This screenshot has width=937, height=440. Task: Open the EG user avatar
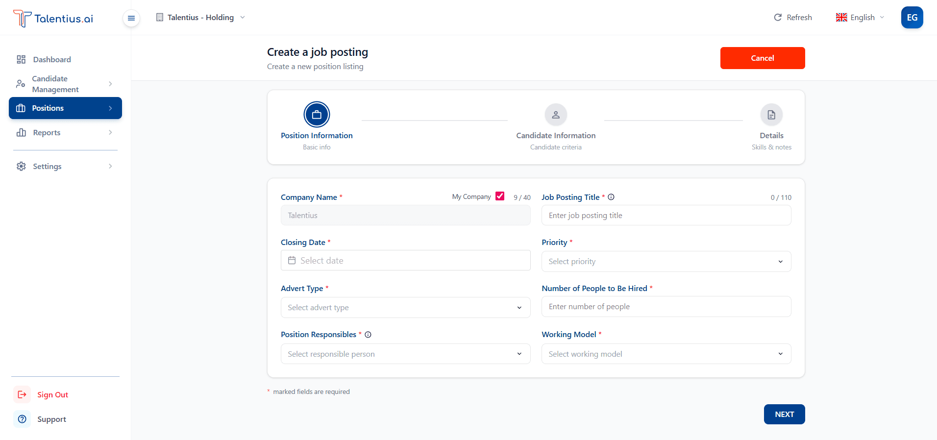point(912,17)
